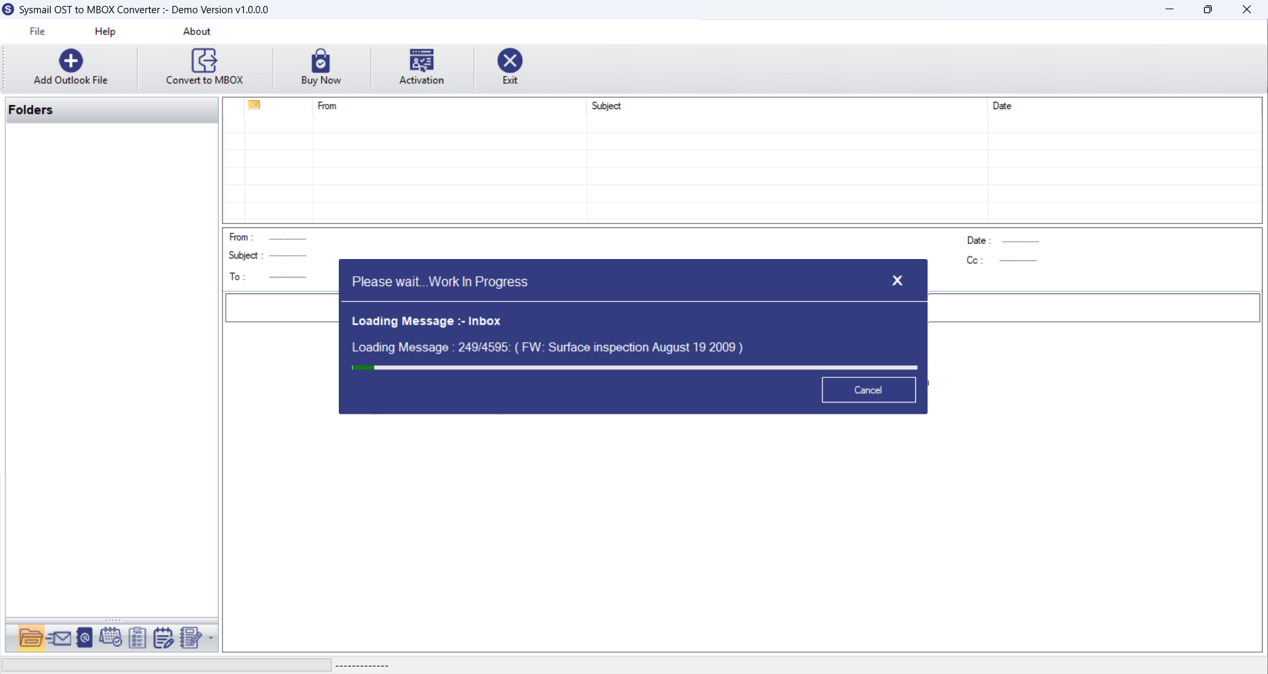Click the Please wait...Work In Progress title
1268x674 pixels.
click(439, 281)
